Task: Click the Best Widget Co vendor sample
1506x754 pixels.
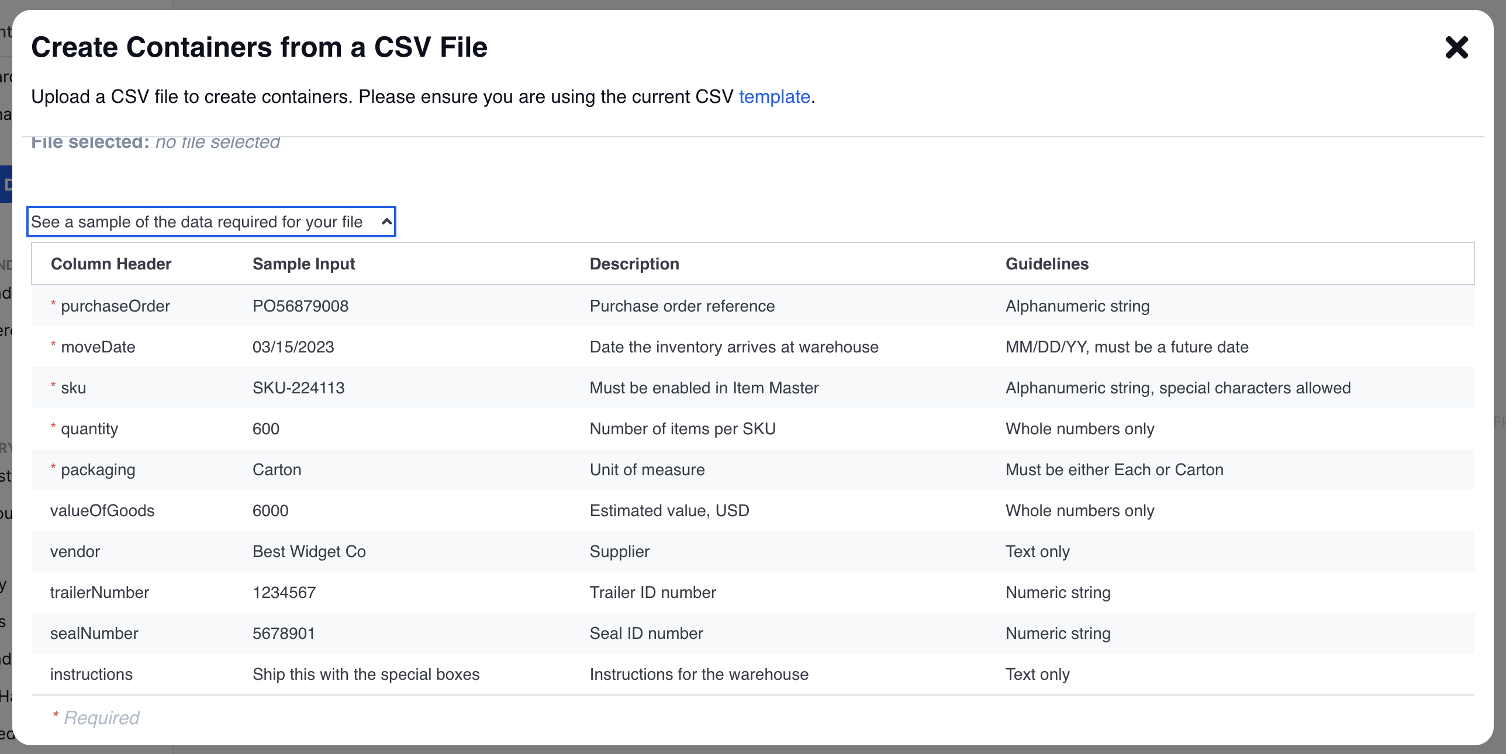Action: click(x=309, y=552)
